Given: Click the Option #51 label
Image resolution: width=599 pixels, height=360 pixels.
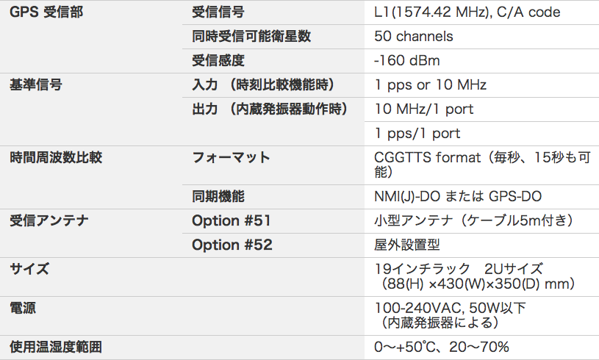Looking at the screenshot, I should 232,220.
